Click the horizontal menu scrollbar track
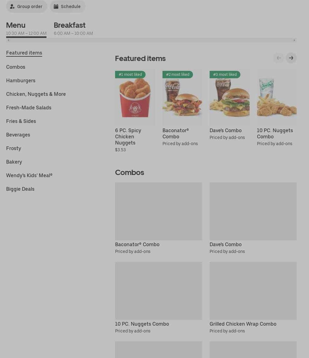This screenshot has height=358, width=309. [151, 40]
